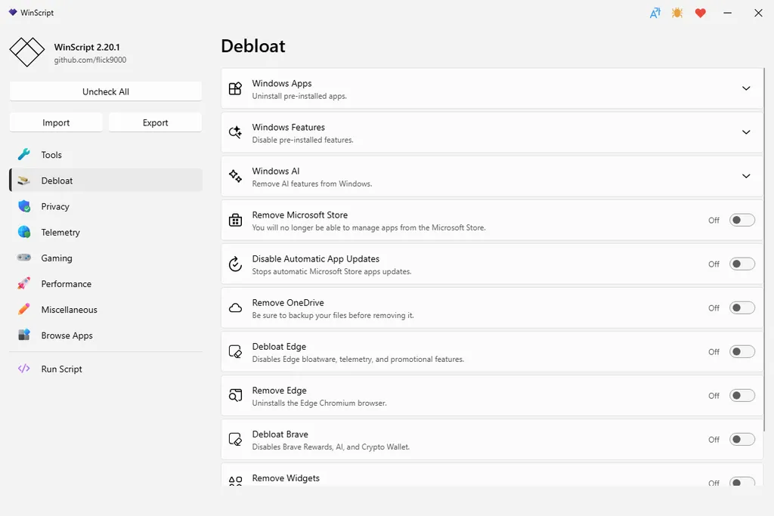Click "Be sure to backup your files" text
Screen dimensions: 774x516
[x=299, y=315]
